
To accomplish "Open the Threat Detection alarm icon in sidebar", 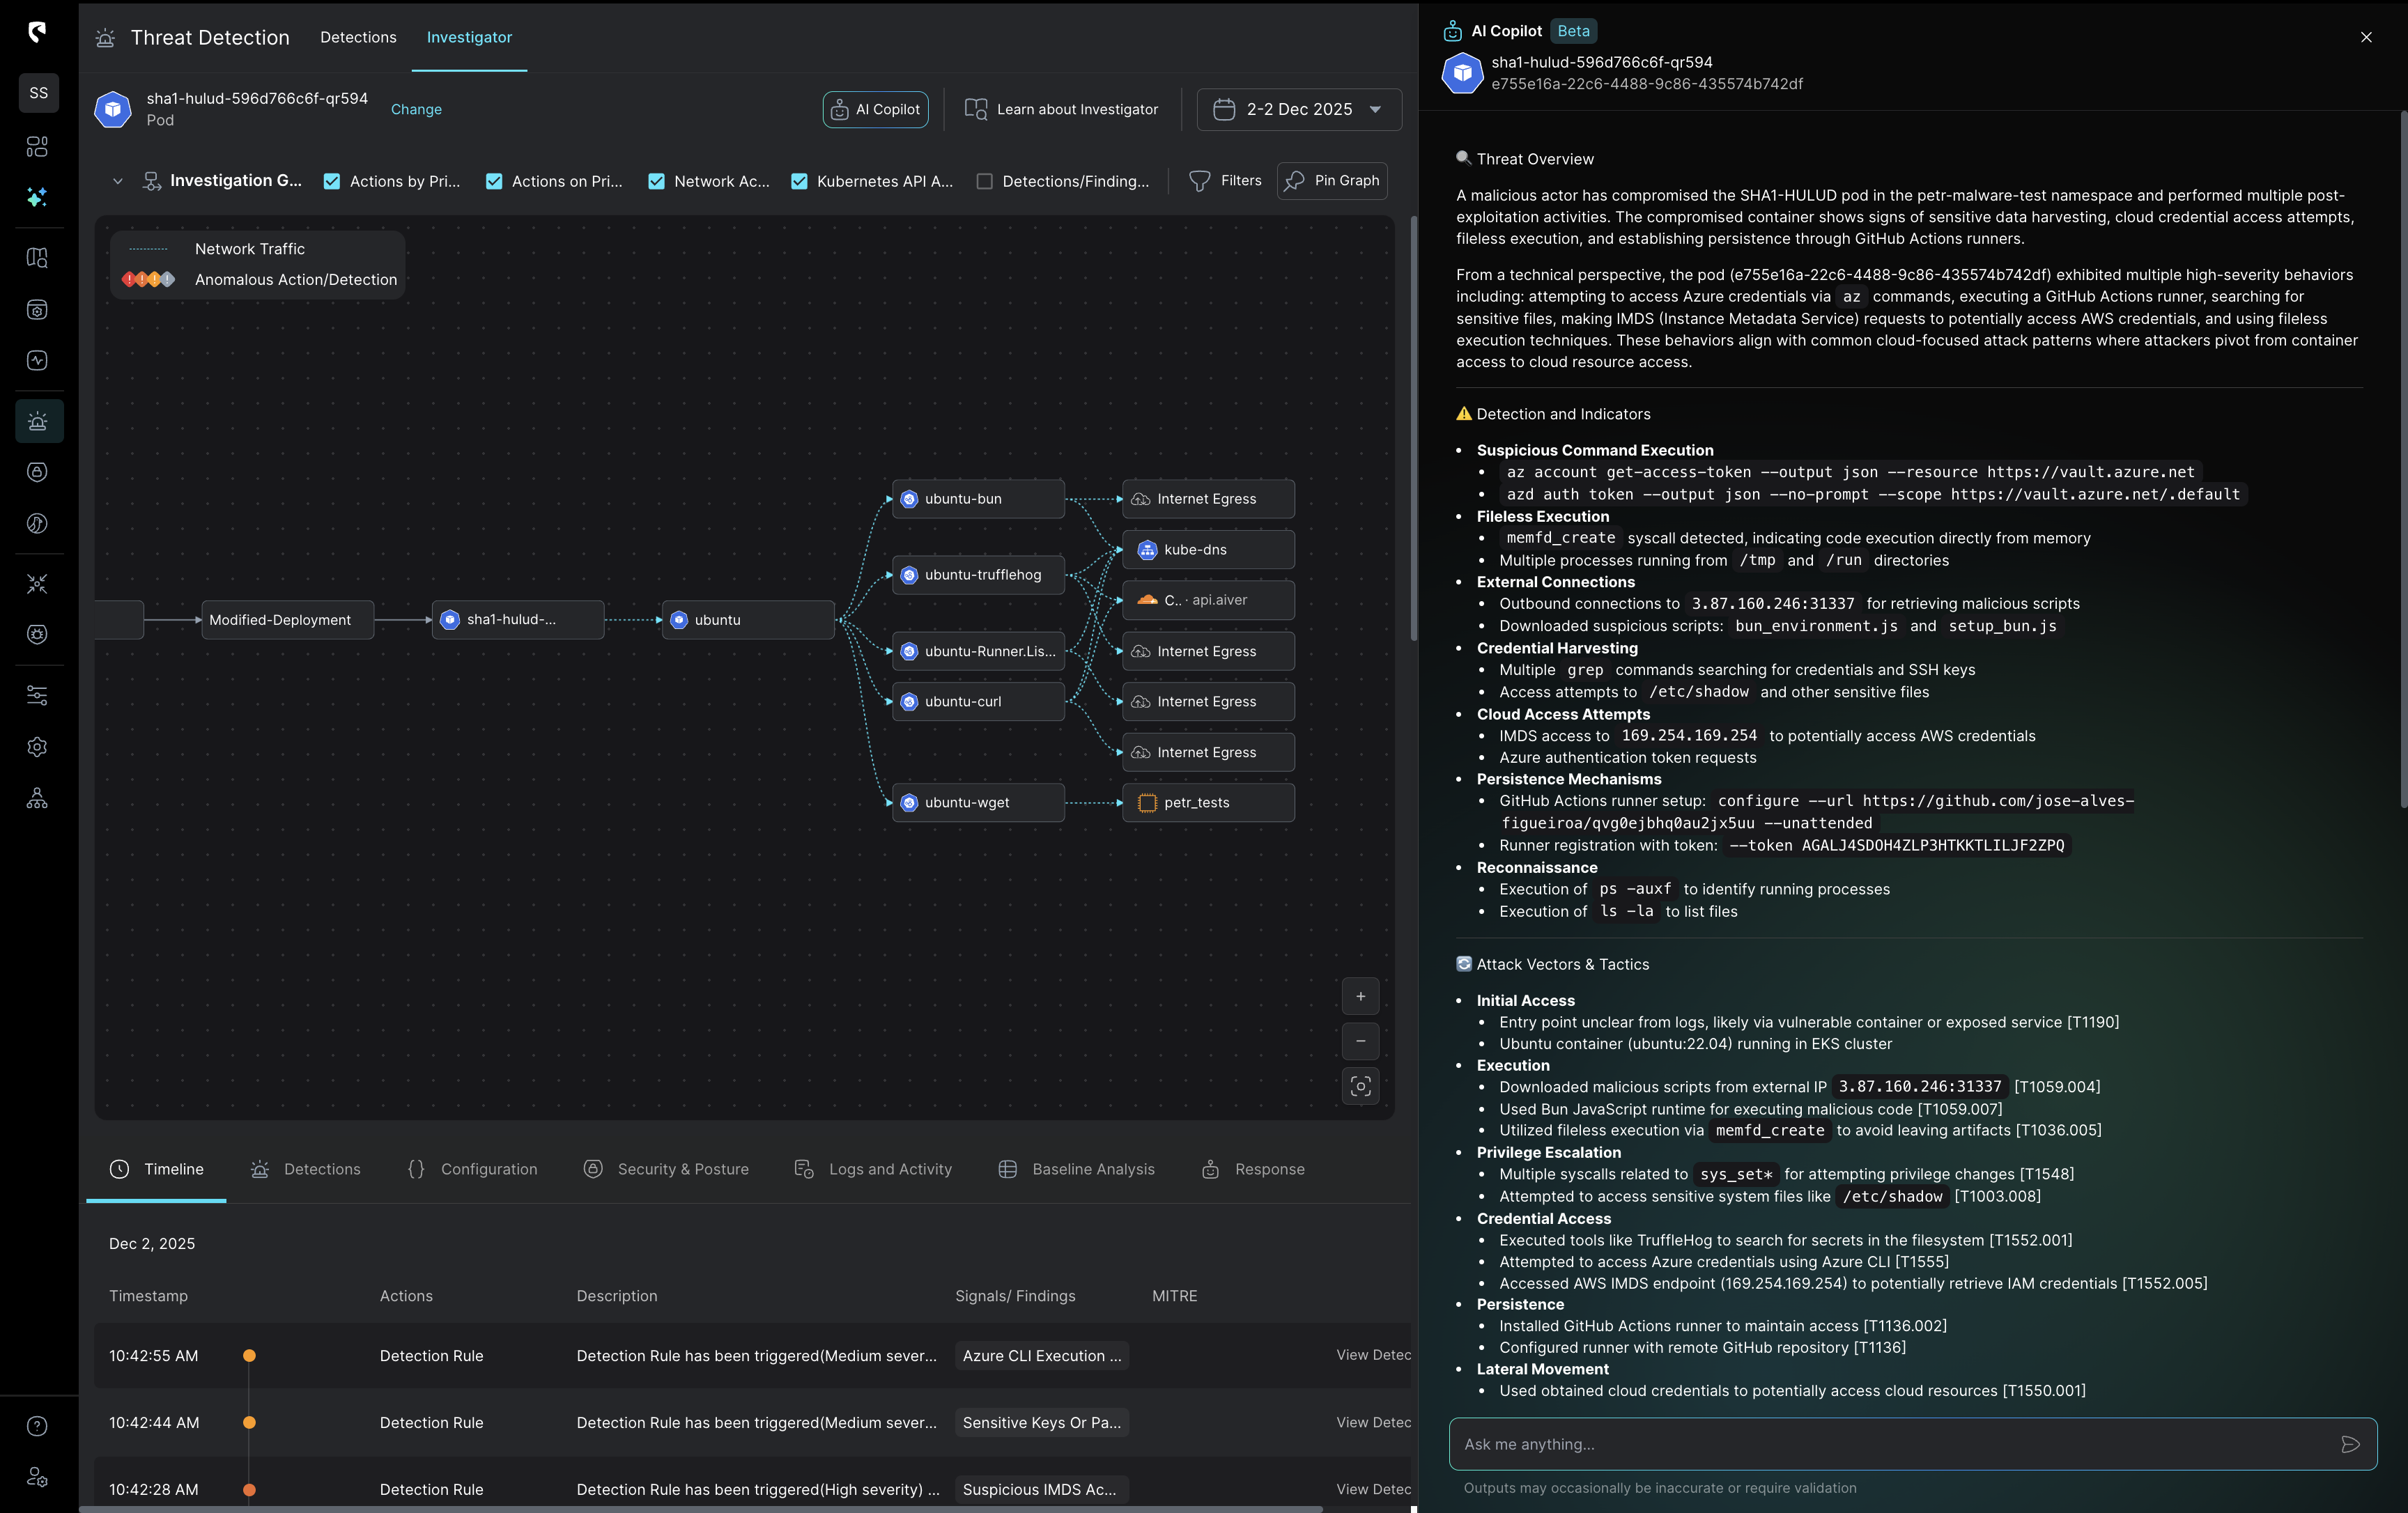I will (x=37, y=421).
